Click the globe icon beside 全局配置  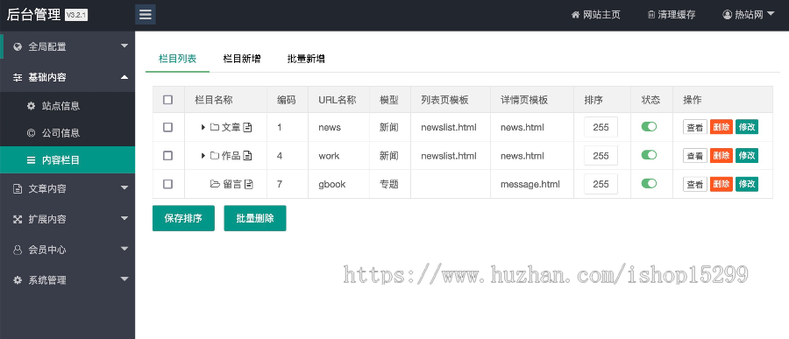pyautogui.click(x=18, y=46)
